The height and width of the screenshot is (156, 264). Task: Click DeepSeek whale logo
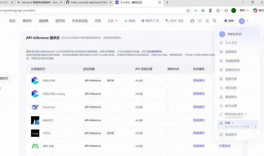(35, 107)
